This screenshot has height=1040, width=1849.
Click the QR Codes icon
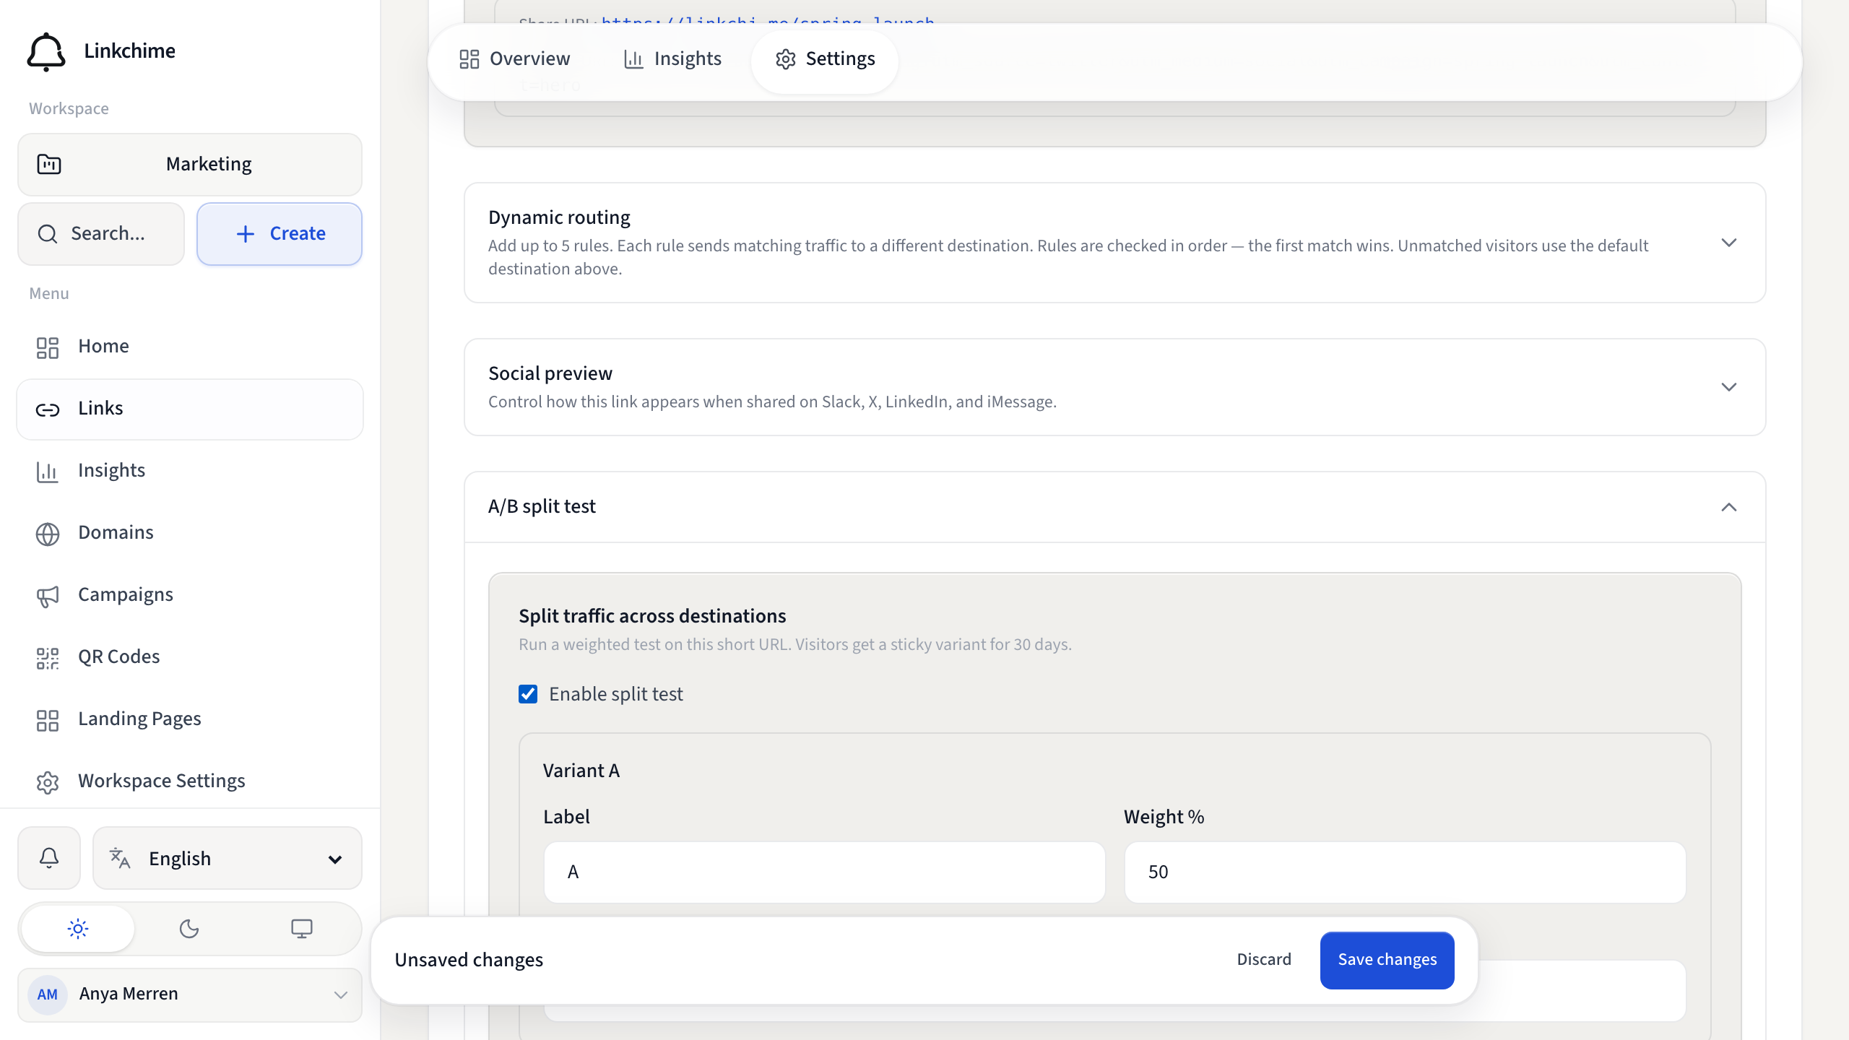(48, 658)
